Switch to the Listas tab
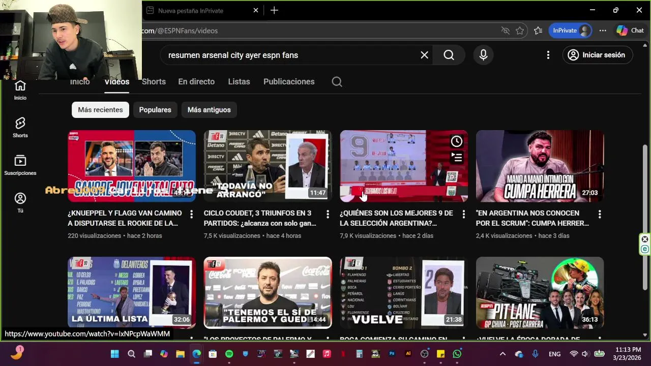 click(x=239, y=82)
